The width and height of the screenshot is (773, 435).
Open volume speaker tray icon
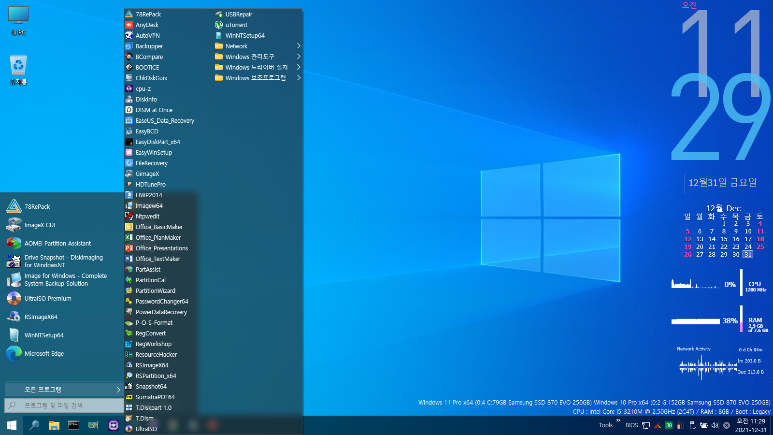coord(715,425)
